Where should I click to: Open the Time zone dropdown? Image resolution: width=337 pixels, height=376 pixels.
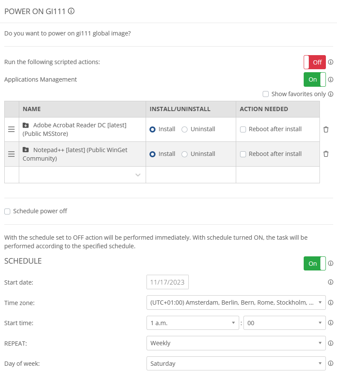235,303
